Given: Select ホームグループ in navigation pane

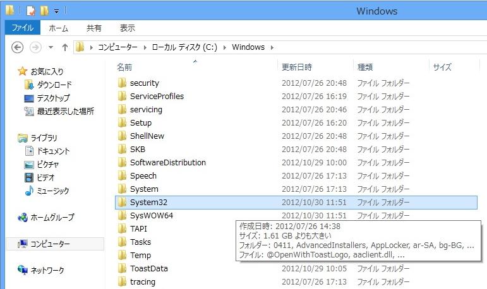Looking at the screenshot, I should coord(52,217).
